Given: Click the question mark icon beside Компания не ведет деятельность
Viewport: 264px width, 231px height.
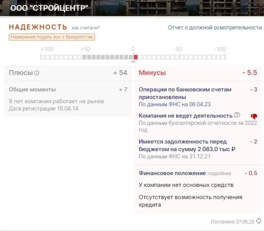Looking at the screenshot, I should click(237, 115).
